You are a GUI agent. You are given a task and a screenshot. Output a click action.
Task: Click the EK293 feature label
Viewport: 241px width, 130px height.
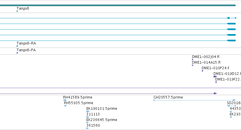coord(235,114)
